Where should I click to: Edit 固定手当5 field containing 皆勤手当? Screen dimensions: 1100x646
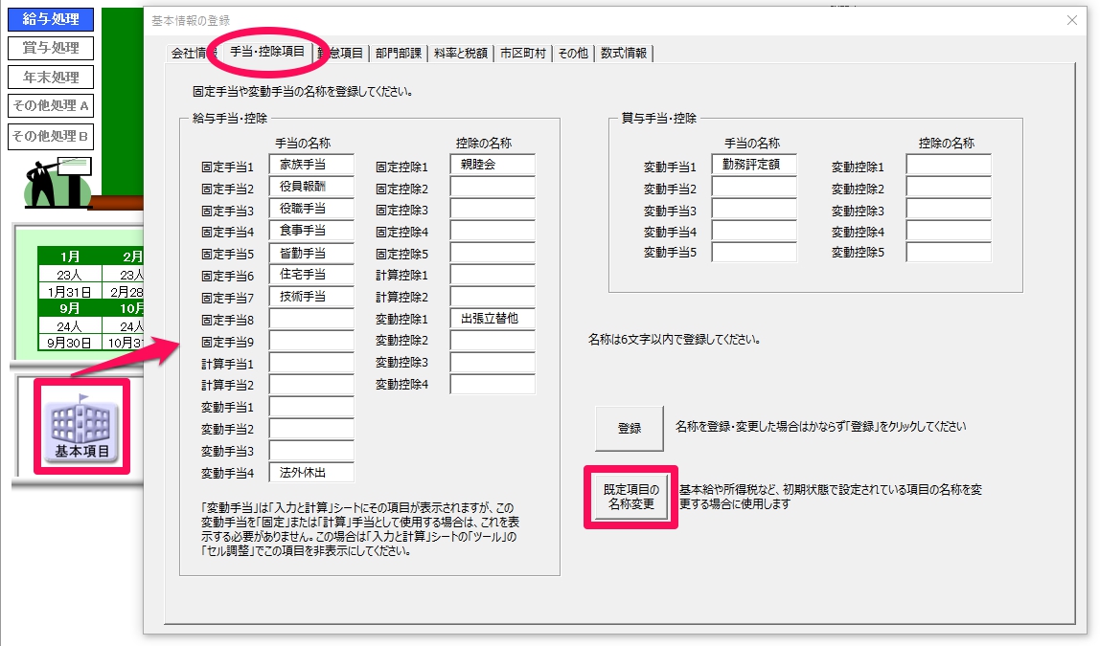[x=311, y=253]
